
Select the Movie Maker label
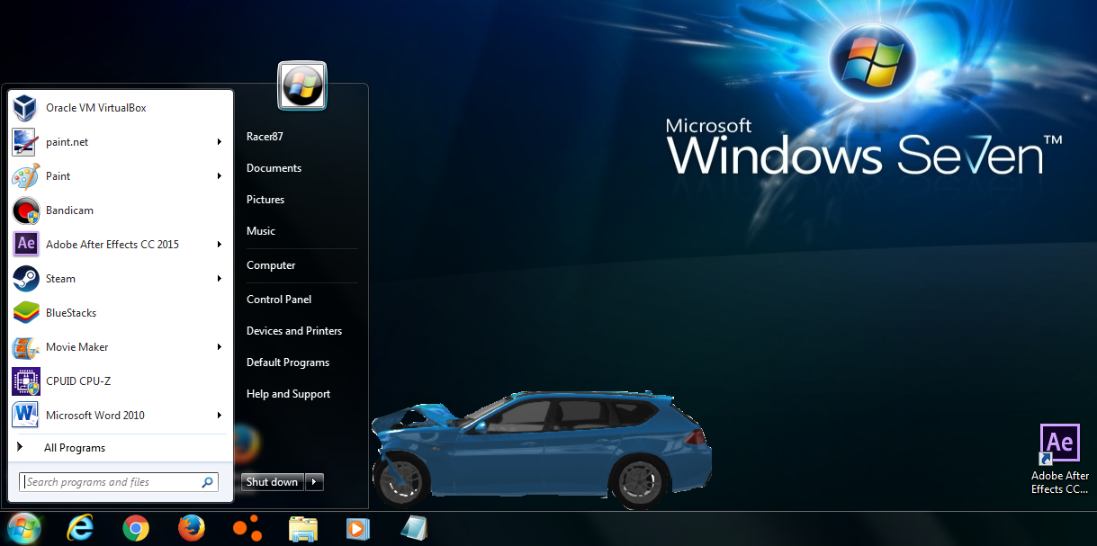77,347
